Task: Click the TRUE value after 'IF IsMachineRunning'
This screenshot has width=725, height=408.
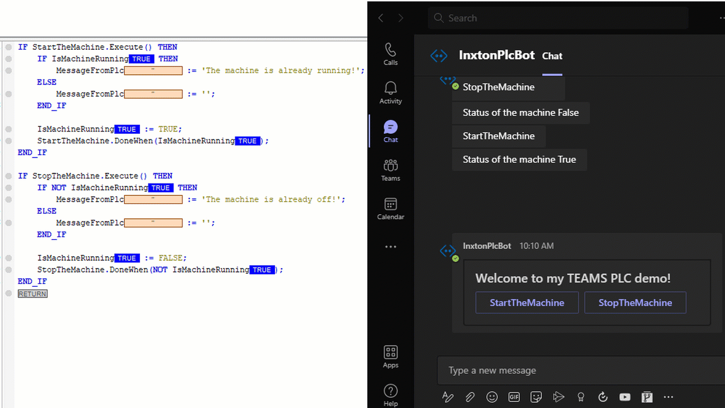Action: coord(142,59)
